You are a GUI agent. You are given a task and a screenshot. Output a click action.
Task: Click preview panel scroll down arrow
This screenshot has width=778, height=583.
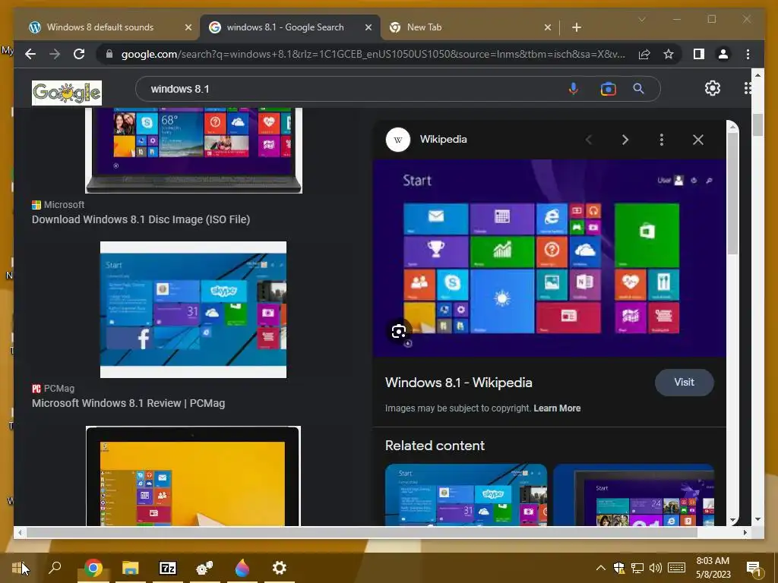coord(732,520)
